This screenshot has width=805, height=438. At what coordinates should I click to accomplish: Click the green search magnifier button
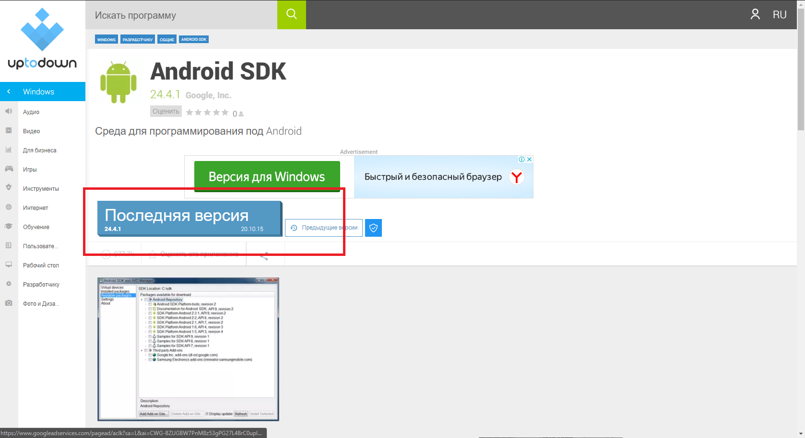pyautogui.click(x=291, y=14)
